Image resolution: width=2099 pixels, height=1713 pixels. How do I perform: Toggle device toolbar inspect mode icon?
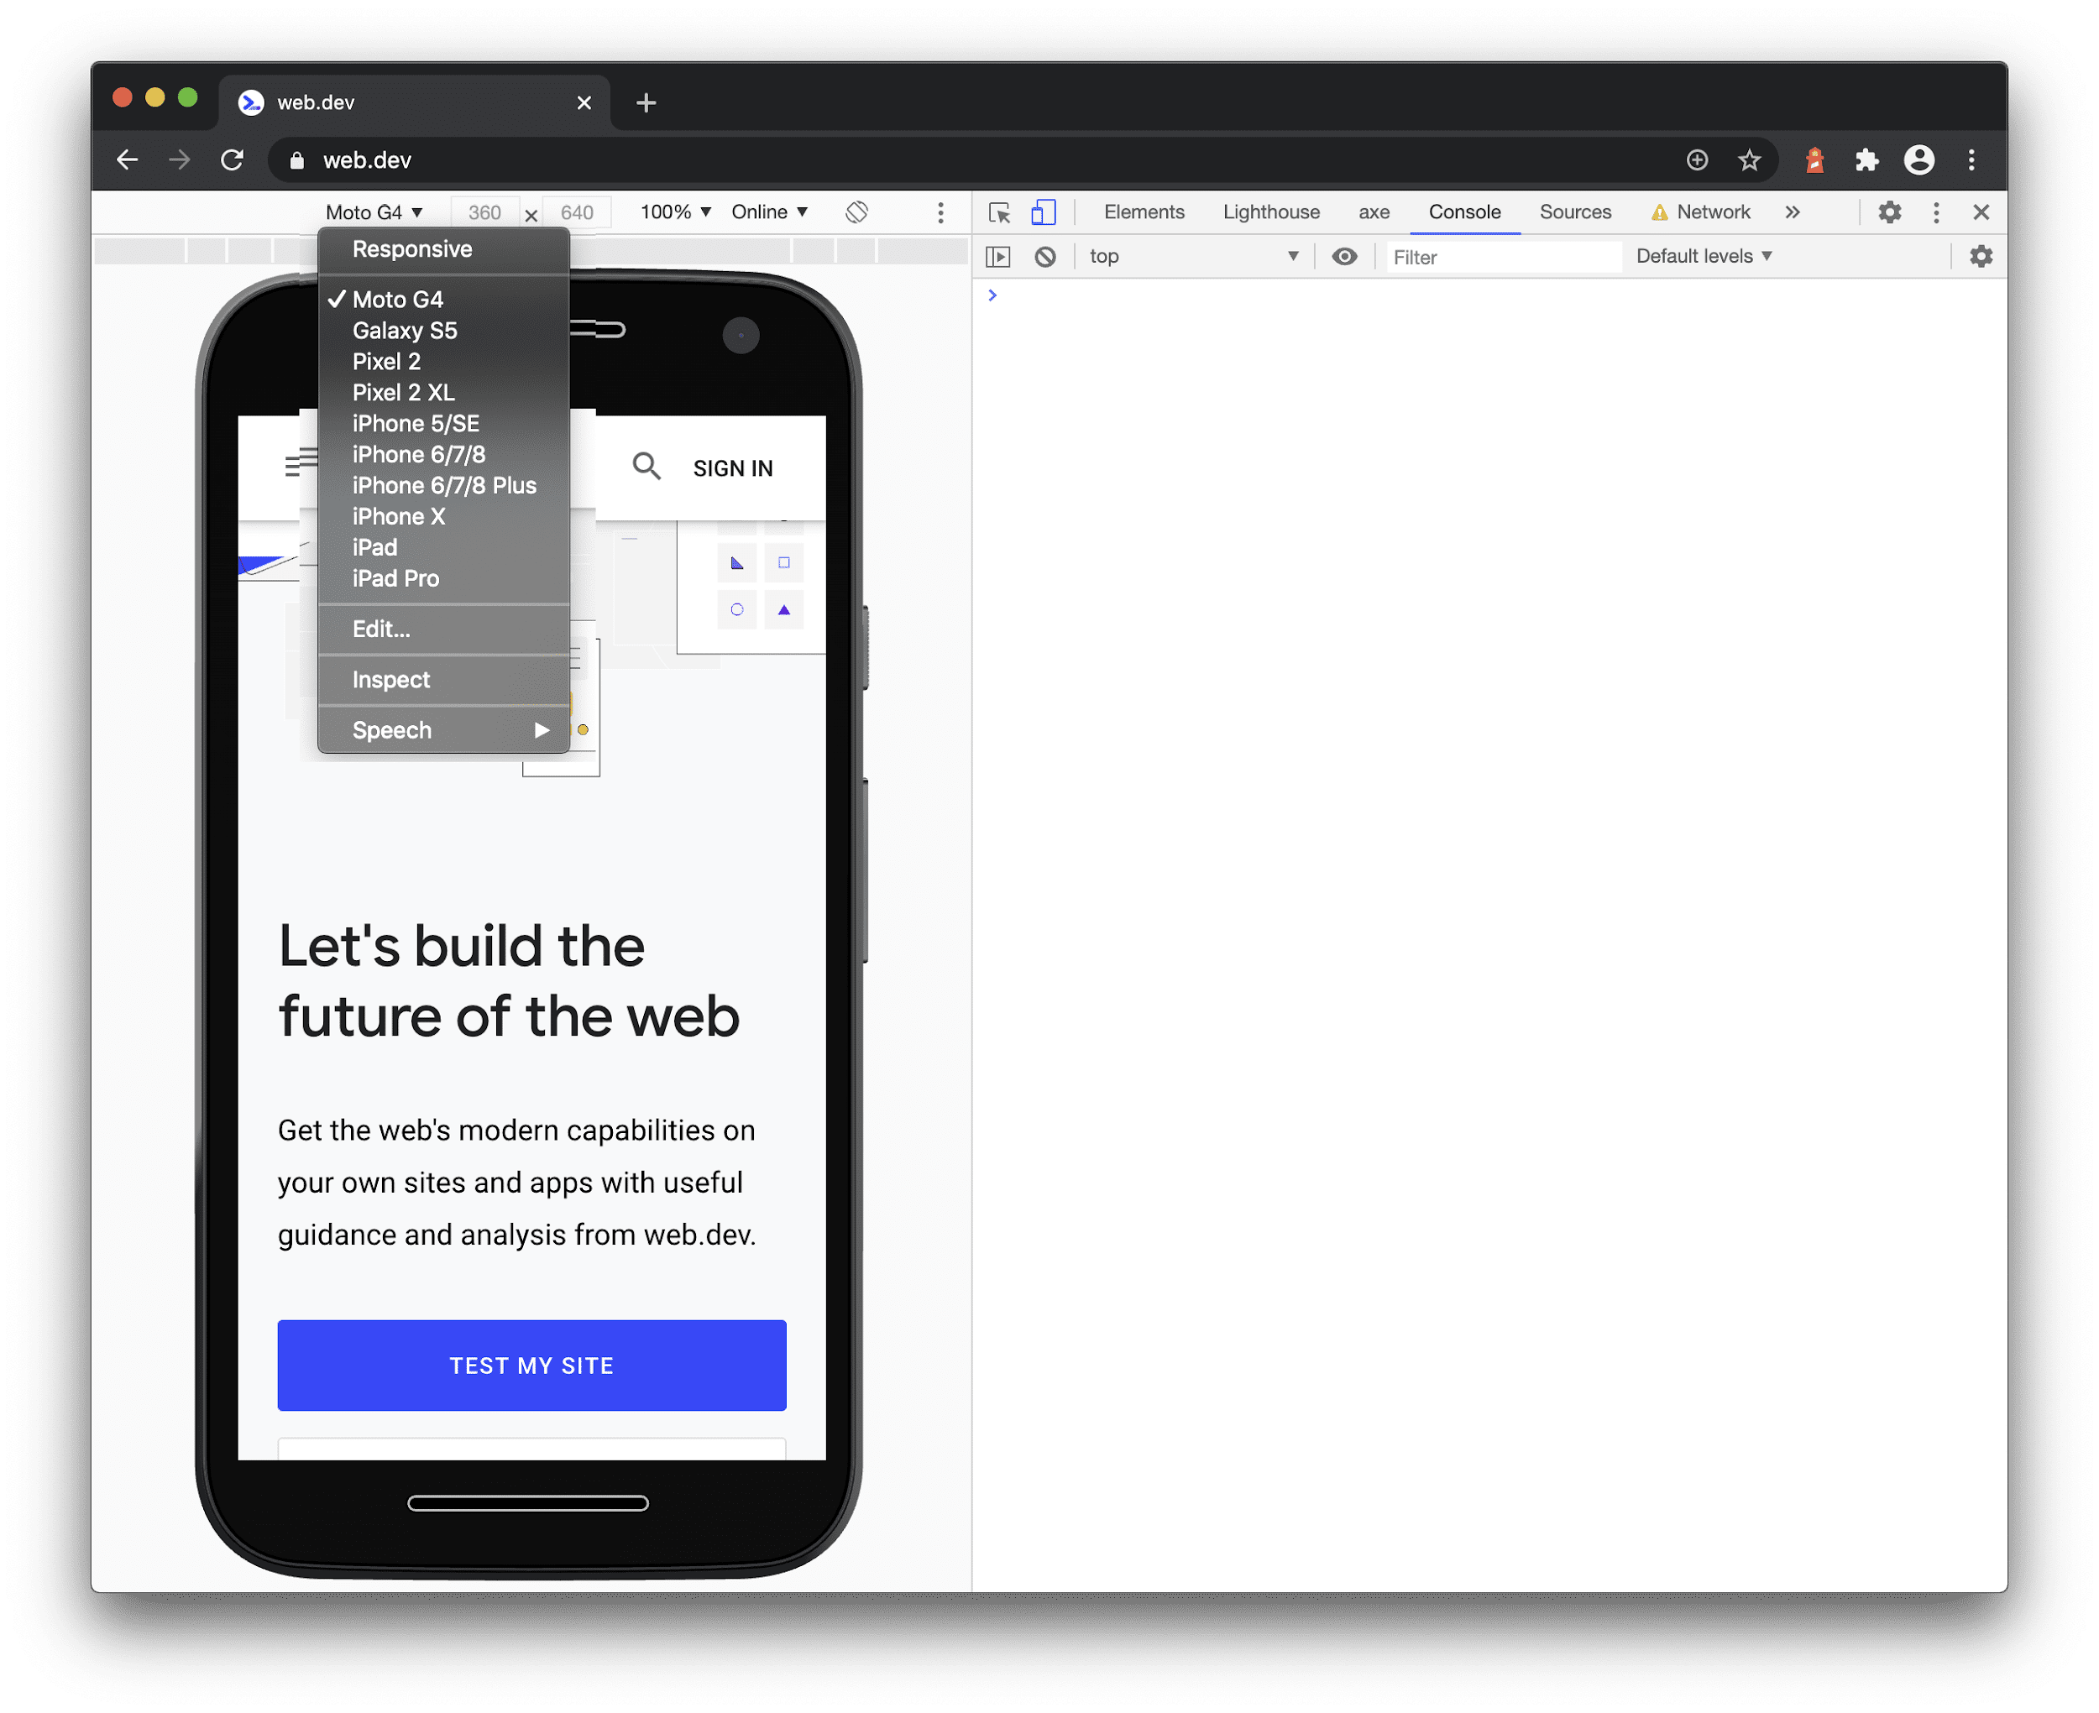[1044, 212]
